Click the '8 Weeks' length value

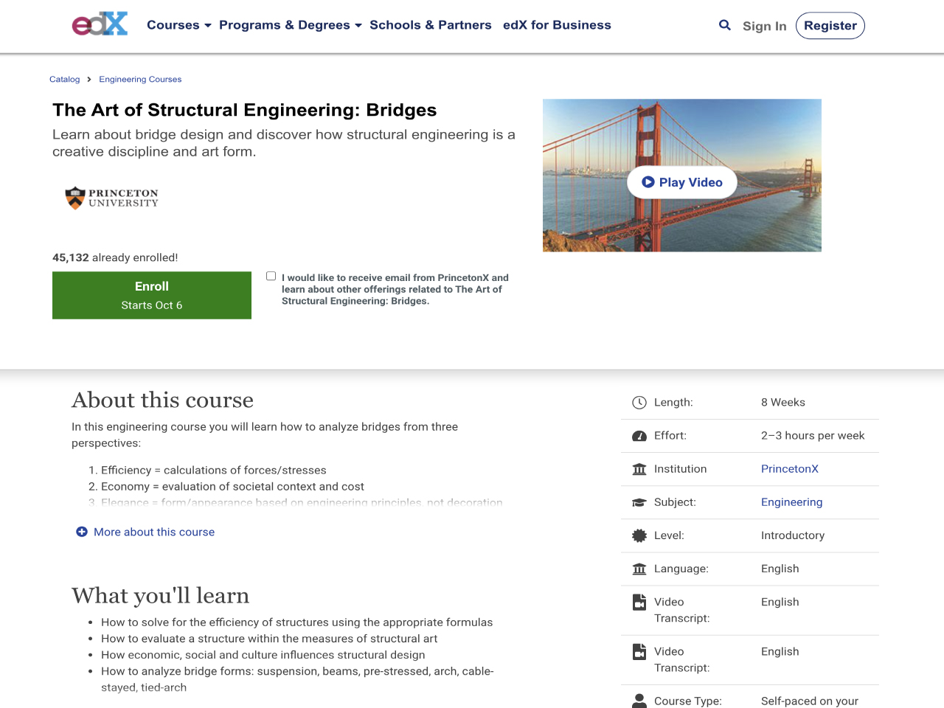[x=783, y=403]
